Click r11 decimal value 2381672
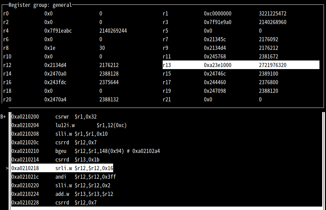 tap(269, 57)
